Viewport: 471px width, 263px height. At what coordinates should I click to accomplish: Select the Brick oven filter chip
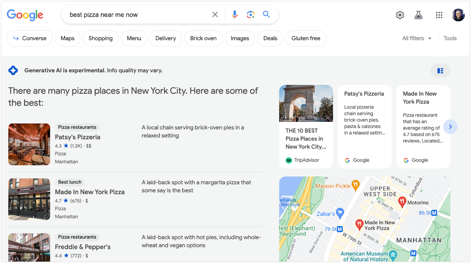[203, 38]
